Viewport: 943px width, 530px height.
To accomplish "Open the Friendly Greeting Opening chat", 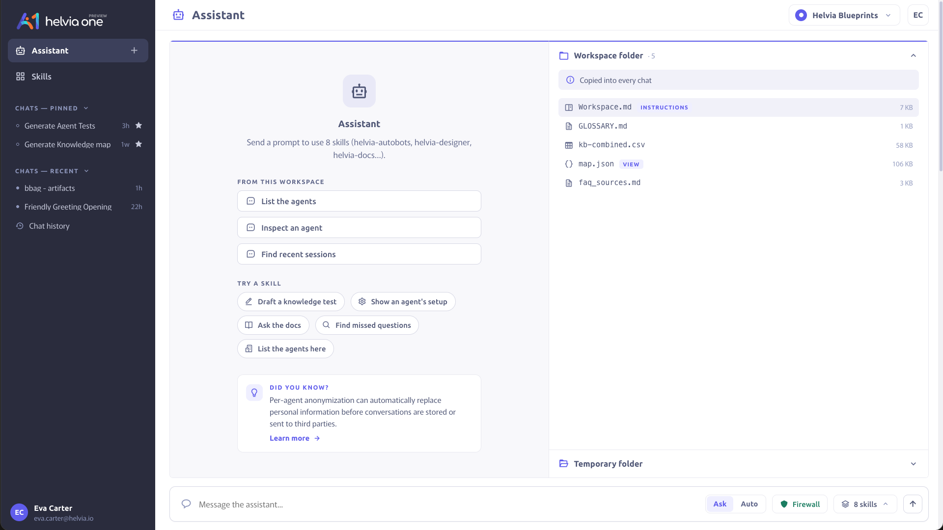I will point(78,207).
